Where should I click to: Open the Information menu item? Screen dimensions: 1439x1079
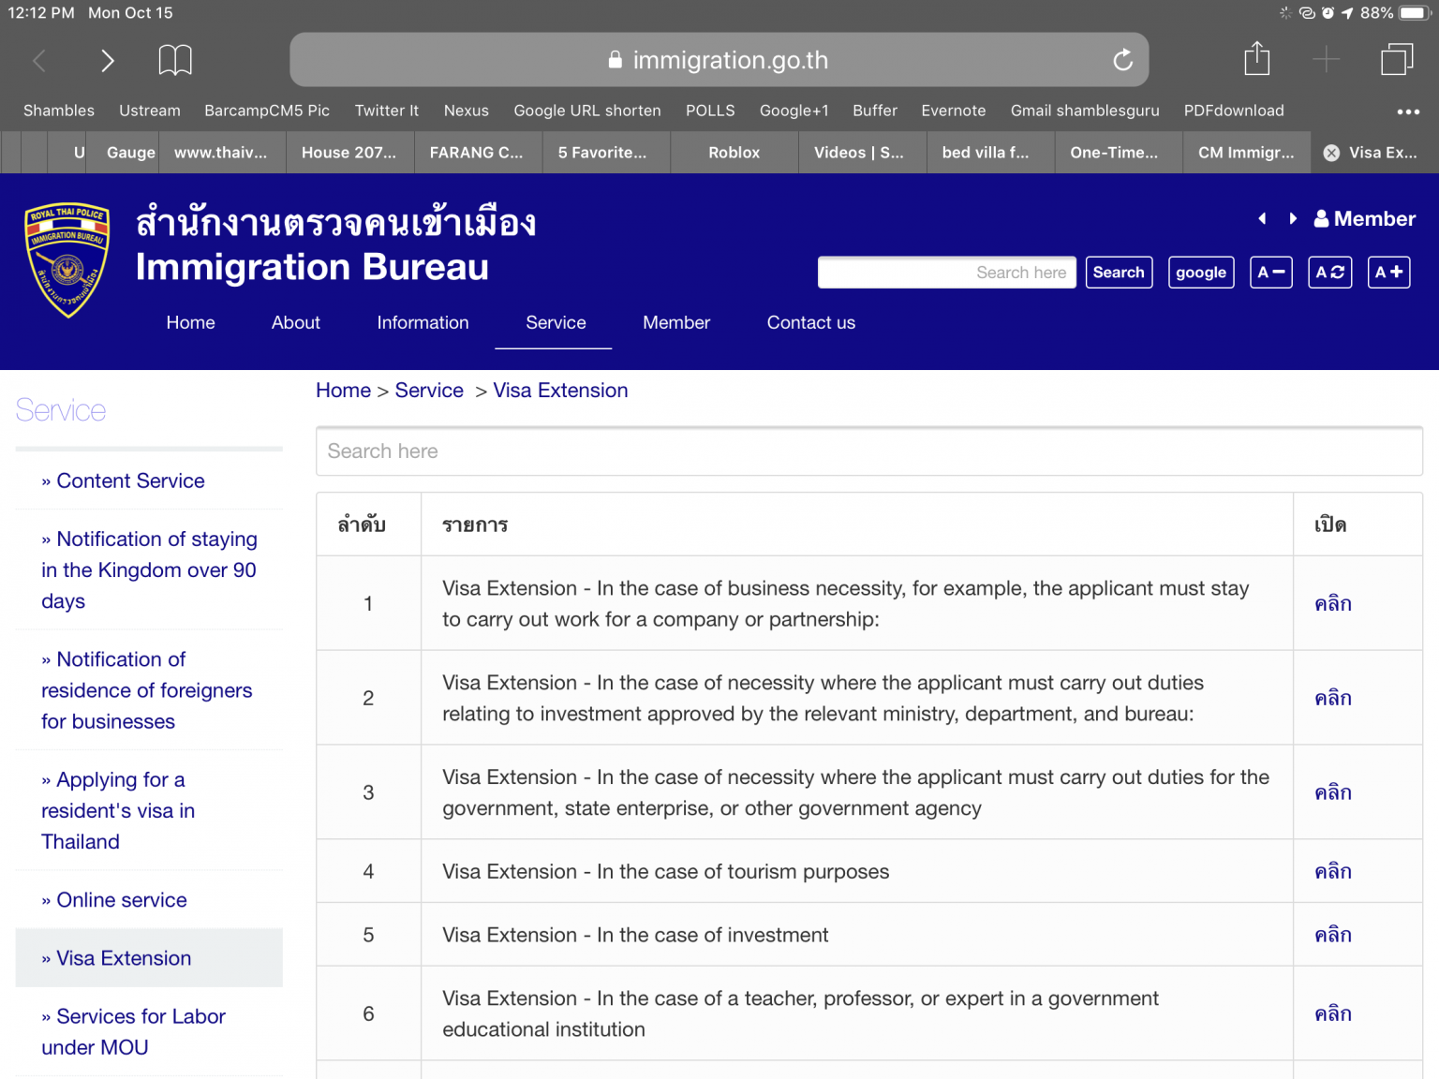423,323
